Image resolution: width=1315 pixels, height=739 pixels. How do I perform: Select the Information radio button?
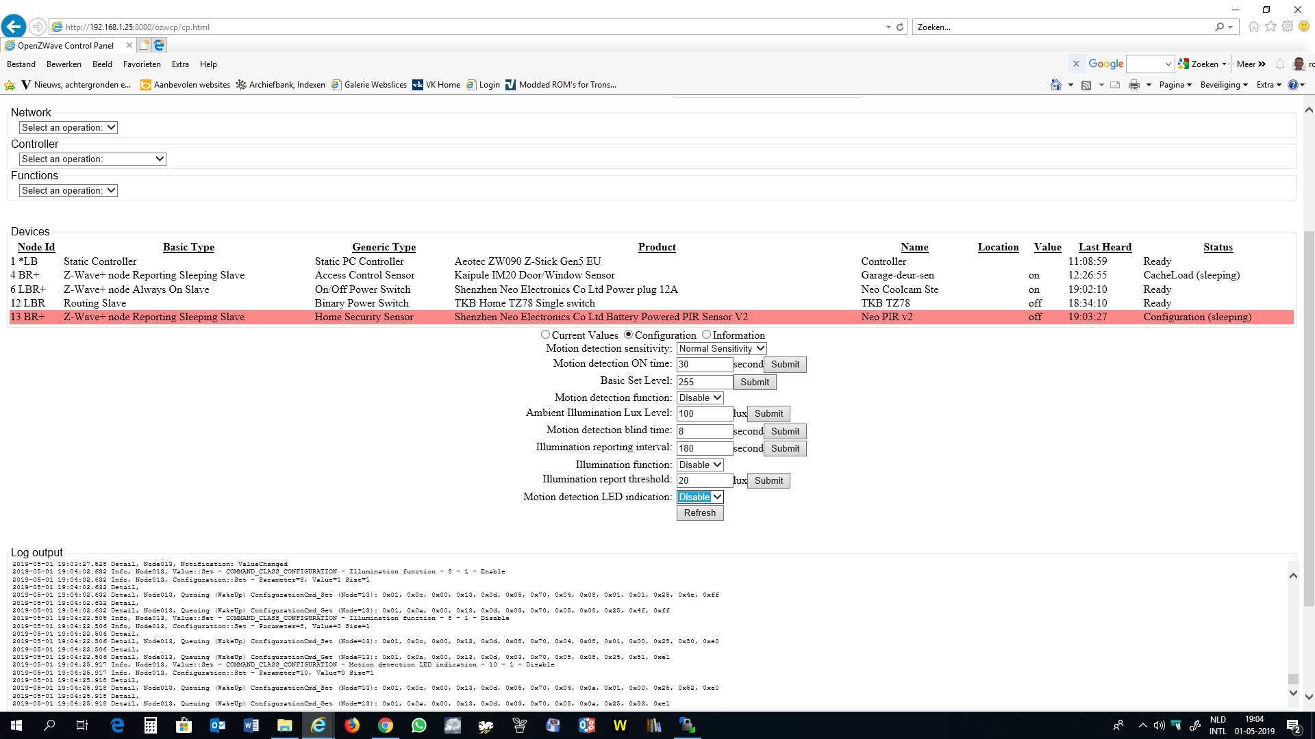[x=706, y=335]
